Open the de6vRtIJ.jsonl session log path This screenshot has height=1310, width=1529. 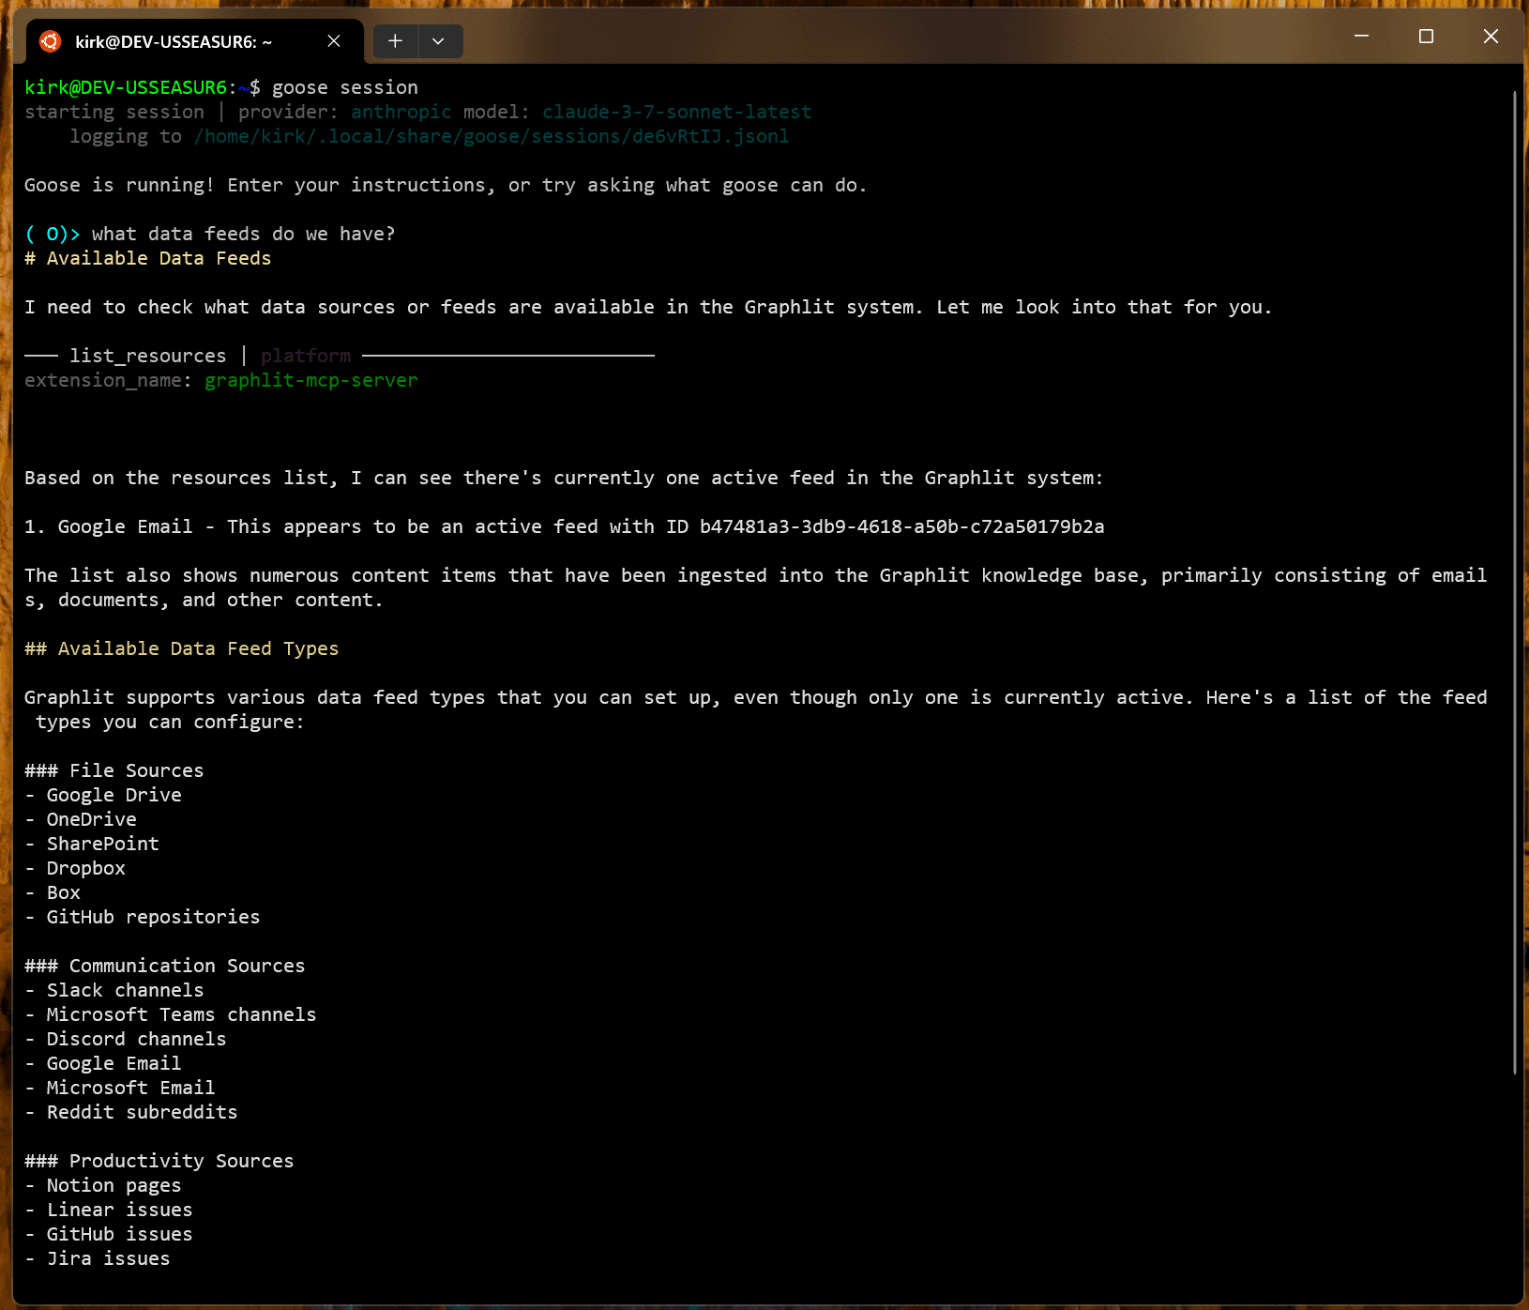click(491, 136)
